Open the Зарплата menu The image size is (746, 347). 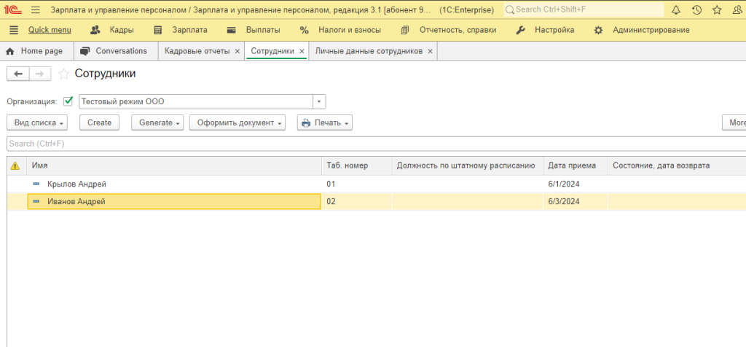click(x=181, y=30)
